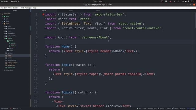
Task: Click the 2 updates button
Action: (x=191, y=108)
